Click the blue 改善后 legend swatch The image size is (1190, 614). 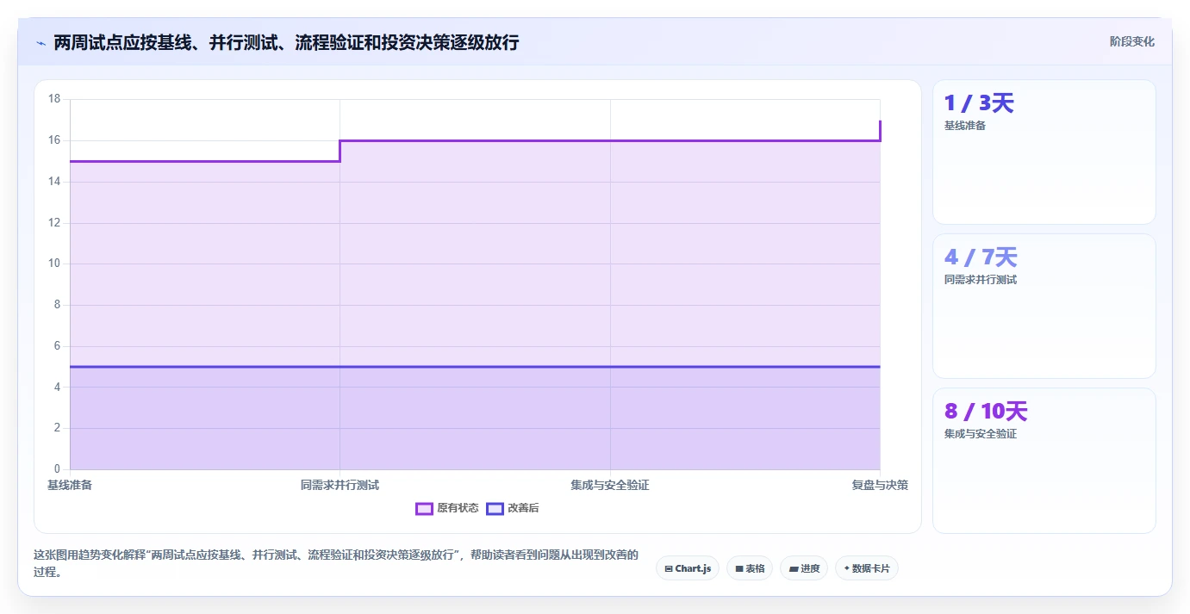point(495,508)
